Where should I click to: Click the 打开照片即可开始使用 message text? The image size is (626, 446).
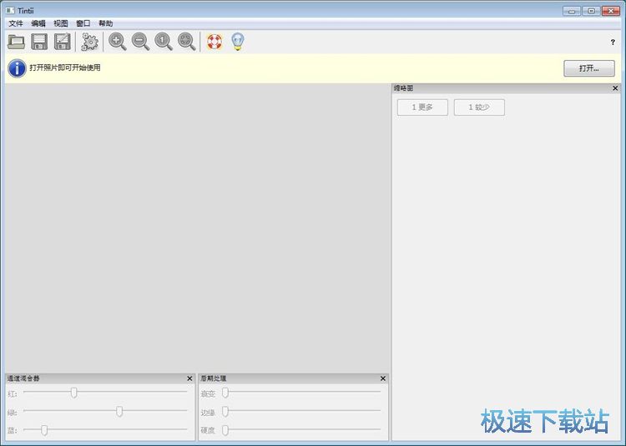(x=64, y=68)
